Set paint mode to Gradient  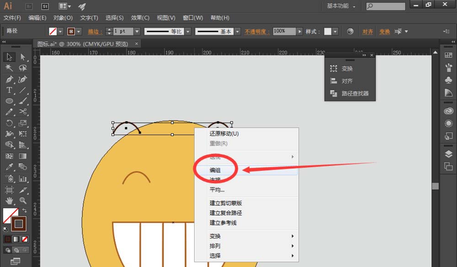tap(16, 239)
